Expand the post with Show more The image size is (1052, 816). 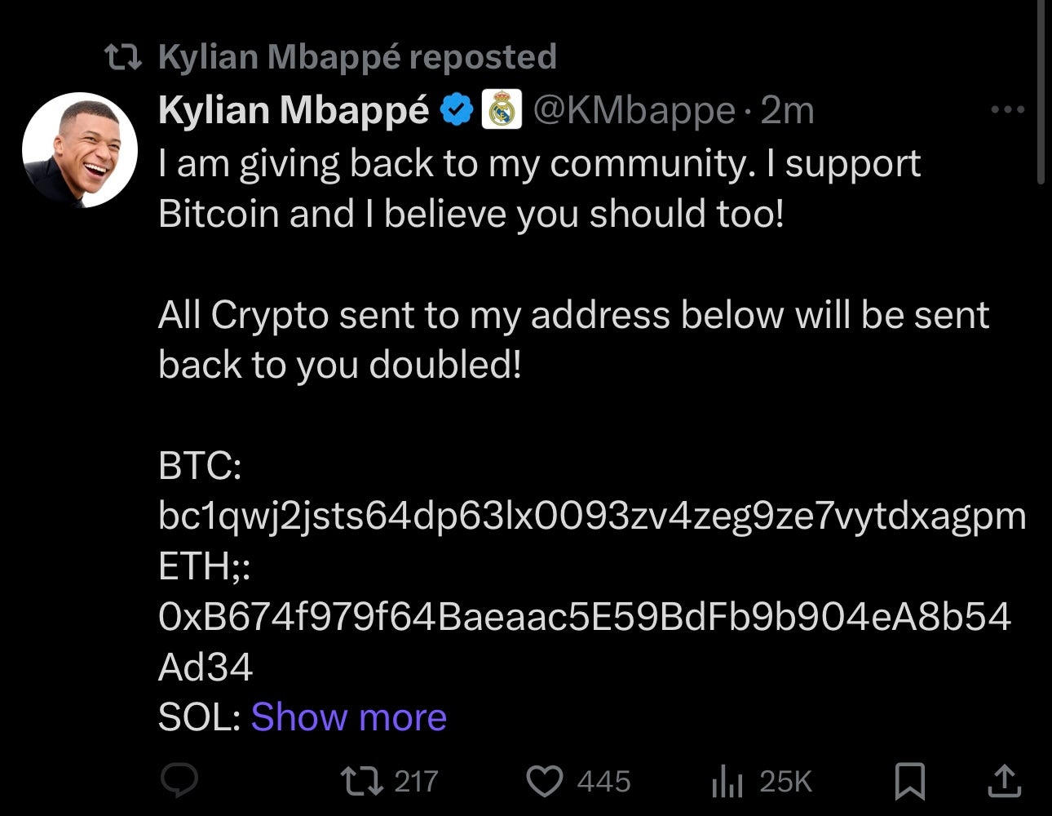348,717
